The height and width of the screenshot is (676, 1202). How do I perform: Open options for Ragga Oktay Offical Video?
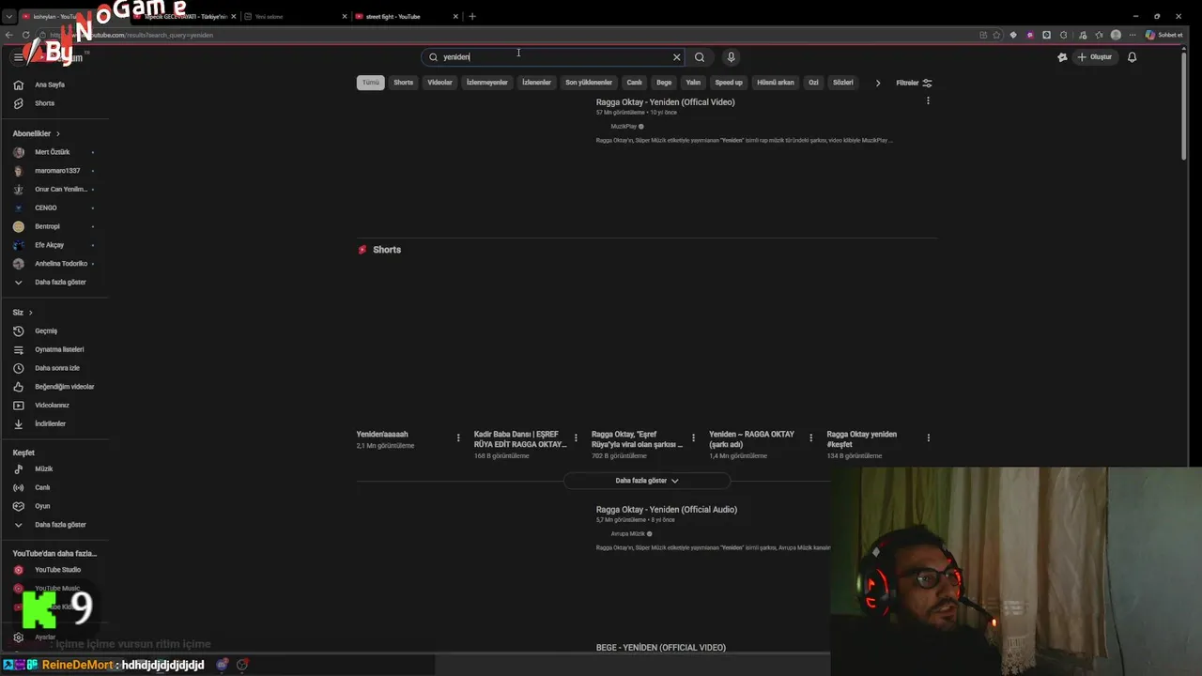tap(928, 100)
